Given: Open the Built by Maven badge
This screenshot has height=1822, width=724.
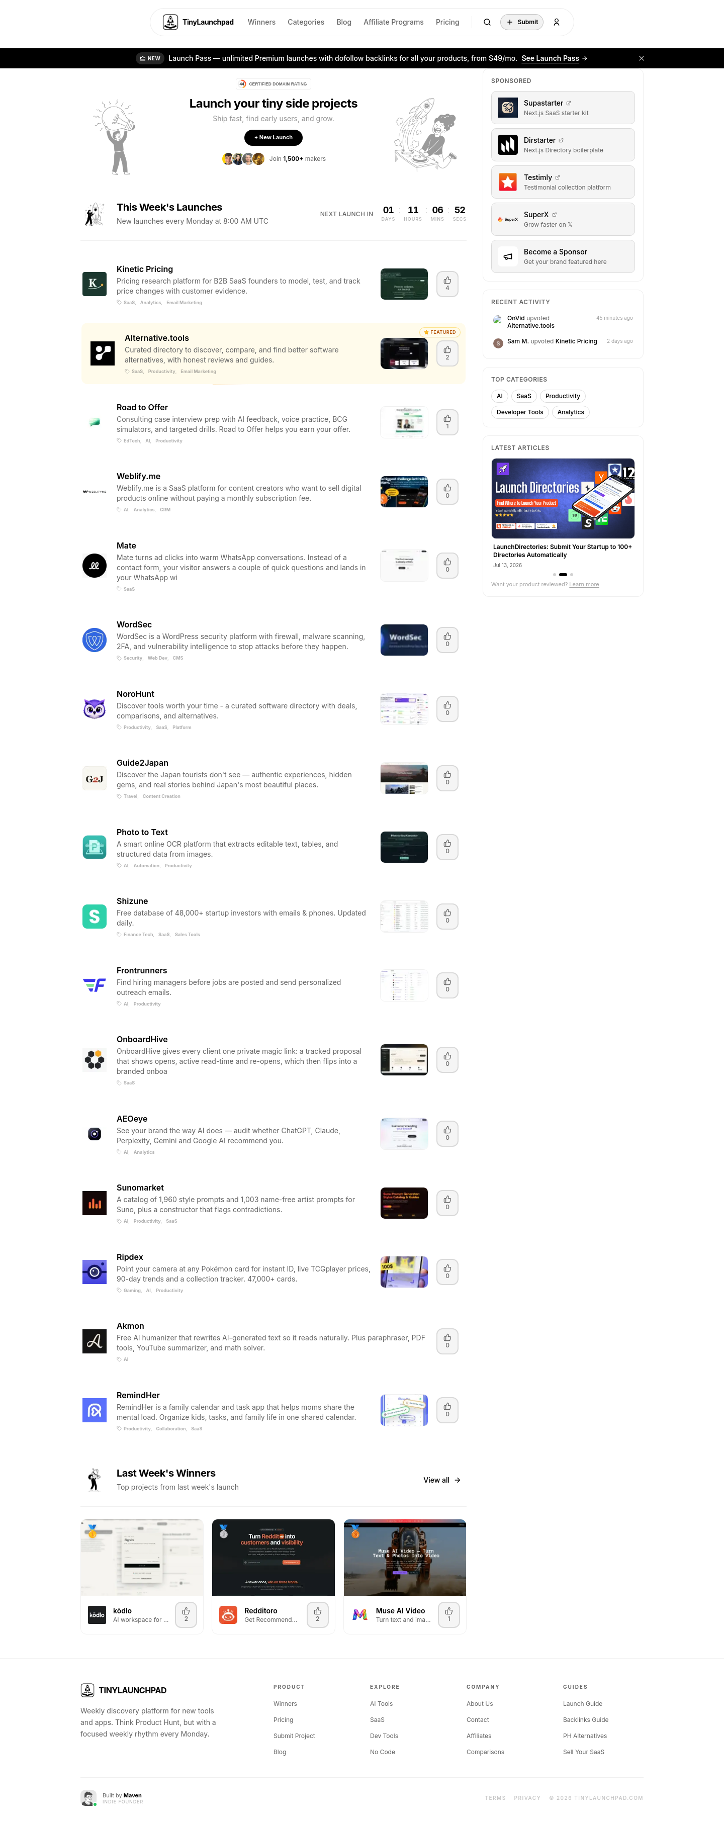Looking at the screenshot, I should click(x=112, y=1797).
